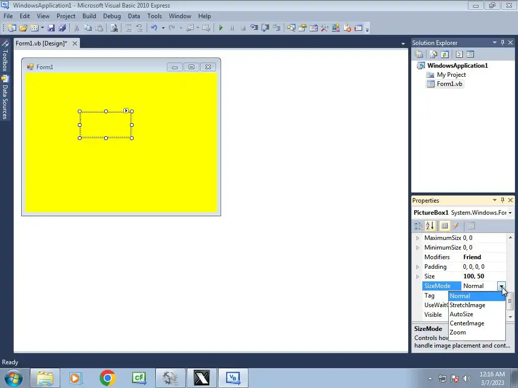Open the Project menu

(x=66, y=16)
